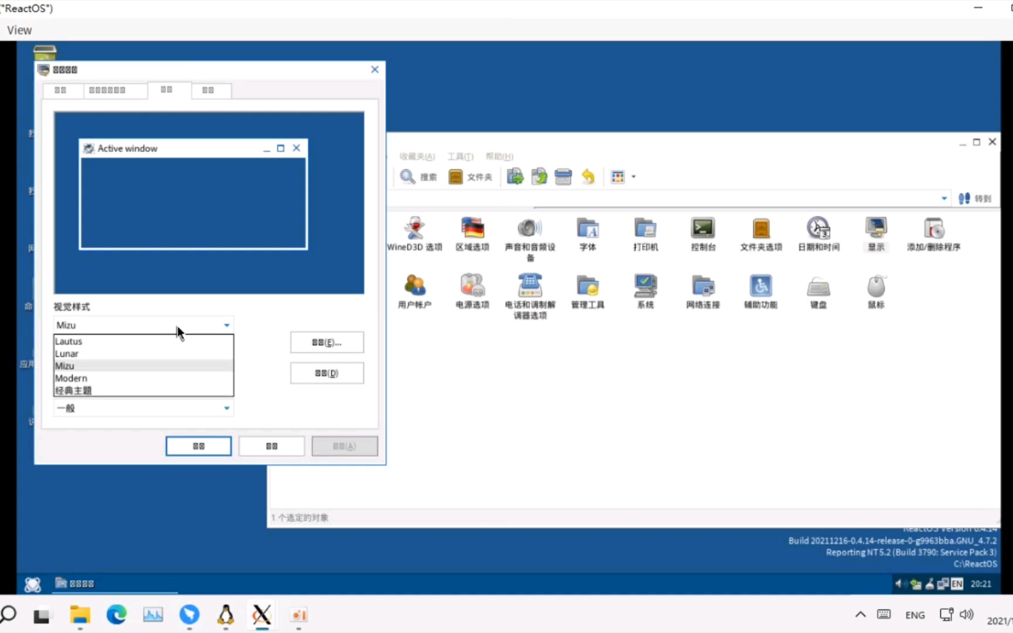Open the 控制台 console icon
This screenshot has height=633, width=1013.
[x=703, y=234]
